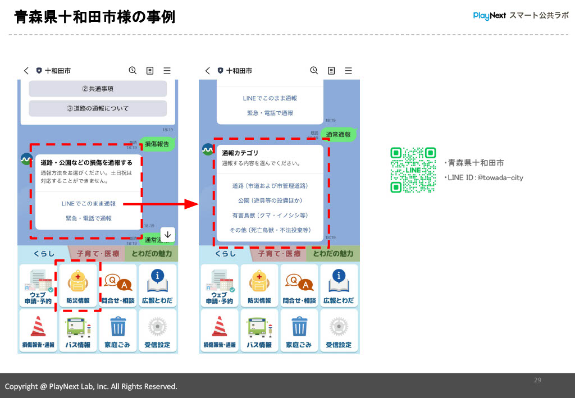
Task: Click the down arrow to jump to latest messages
Action: (x=167, y=235)
